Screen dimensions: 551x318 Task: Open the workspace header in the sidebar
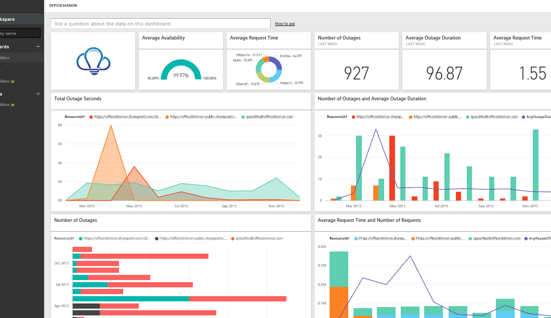[22, 19]
